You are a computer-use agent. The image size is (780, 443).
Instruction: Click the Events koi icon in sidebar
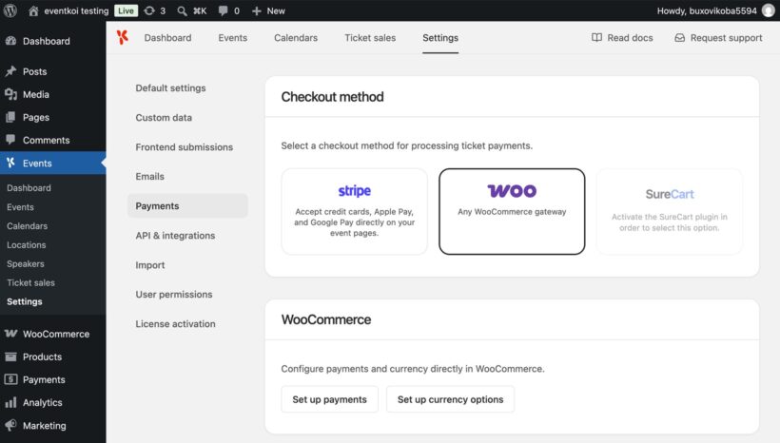tap(11, 163)
